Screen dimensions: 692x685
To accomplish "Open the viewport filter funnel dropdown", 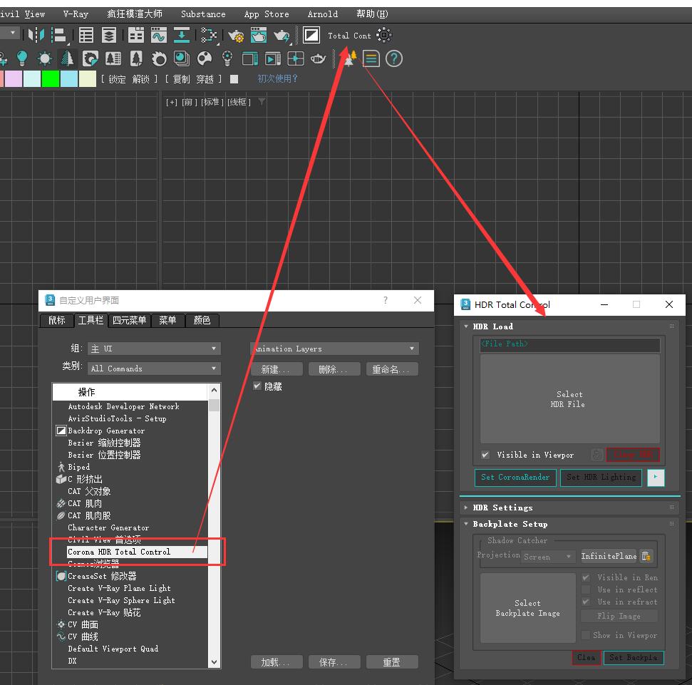I will click(262, 102).
